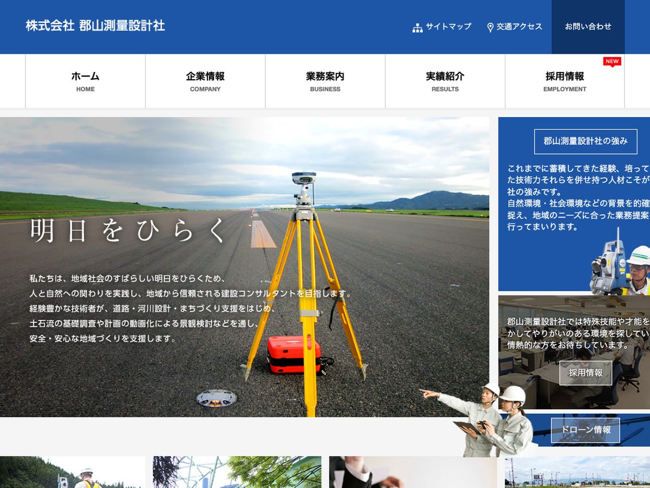Click the sitemap hierarchy icon
650x488 pixels.
(x=417, y=28)
